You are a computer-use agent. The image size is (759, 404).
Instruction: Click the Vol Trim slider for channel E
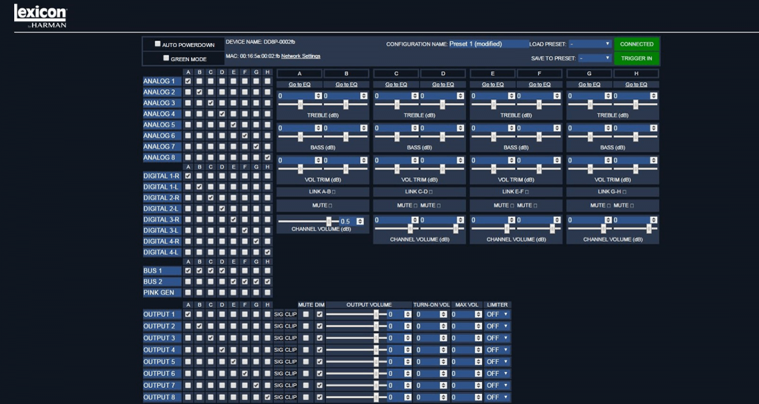click(493, 169)
